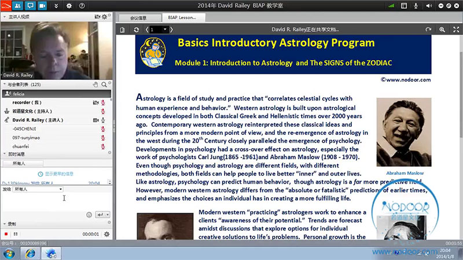Image resolution: width=463 pixels, height=260 pixels.
Task: Toggle recorder's muted microphone icon
Action: (x=103, y=102)
